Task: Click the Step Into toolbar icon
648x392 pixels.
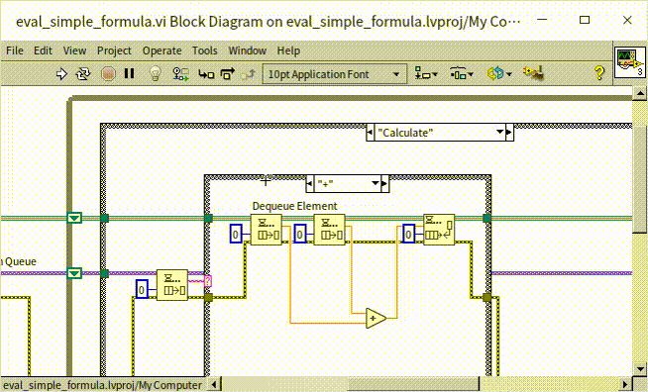Action: click(206, 74)
